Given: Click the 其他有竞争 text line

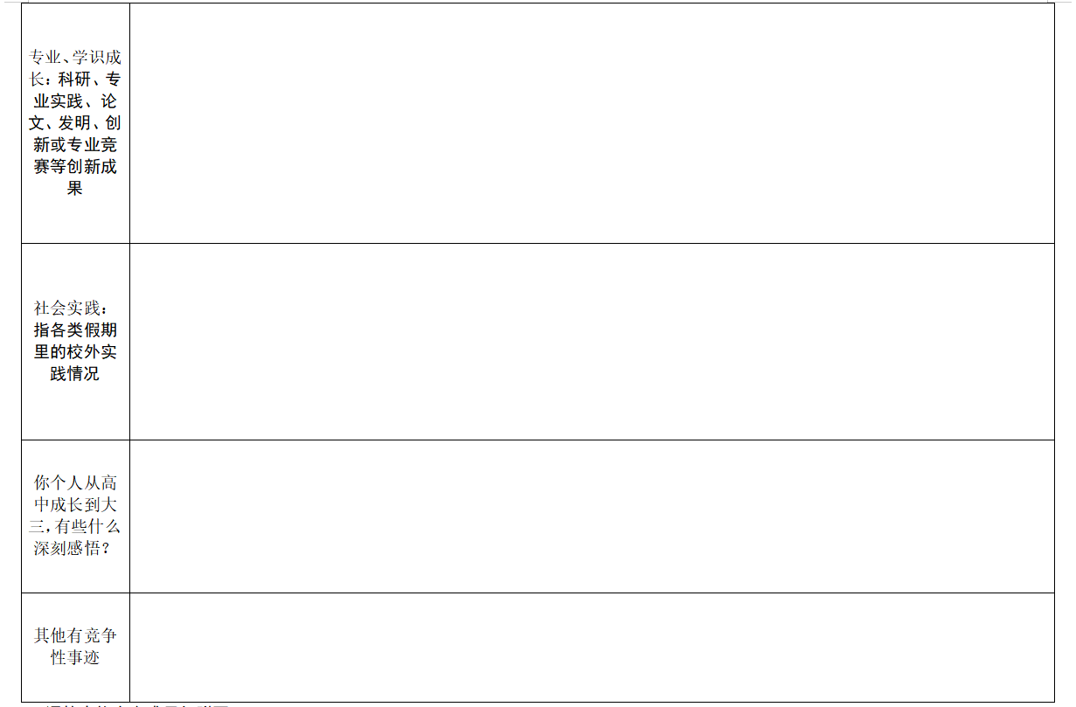Looking at the screenshot, I should (75, 635).
